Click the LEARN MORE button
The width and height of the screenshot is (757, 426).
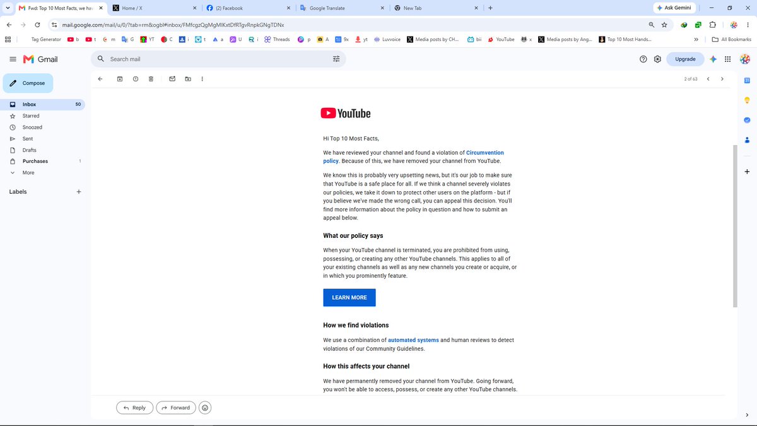(x=349, y=297)
